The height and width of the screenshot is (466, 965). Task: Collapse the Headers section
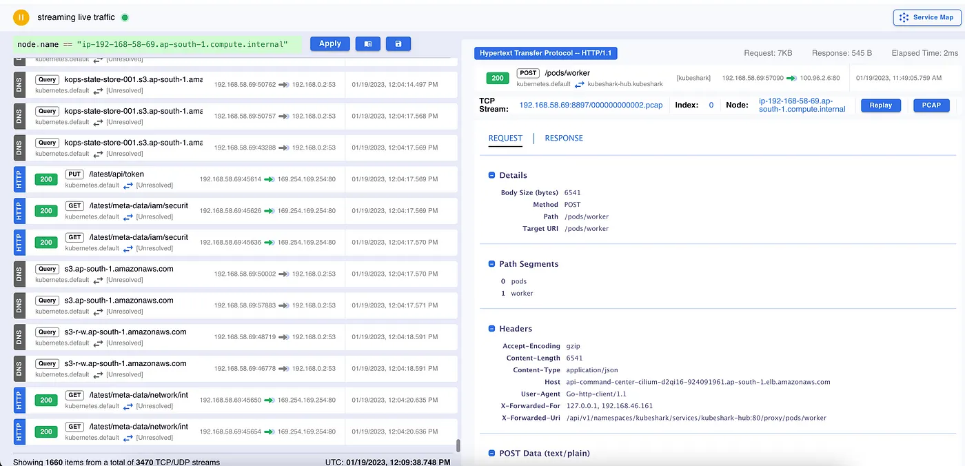tap(492, 329)
